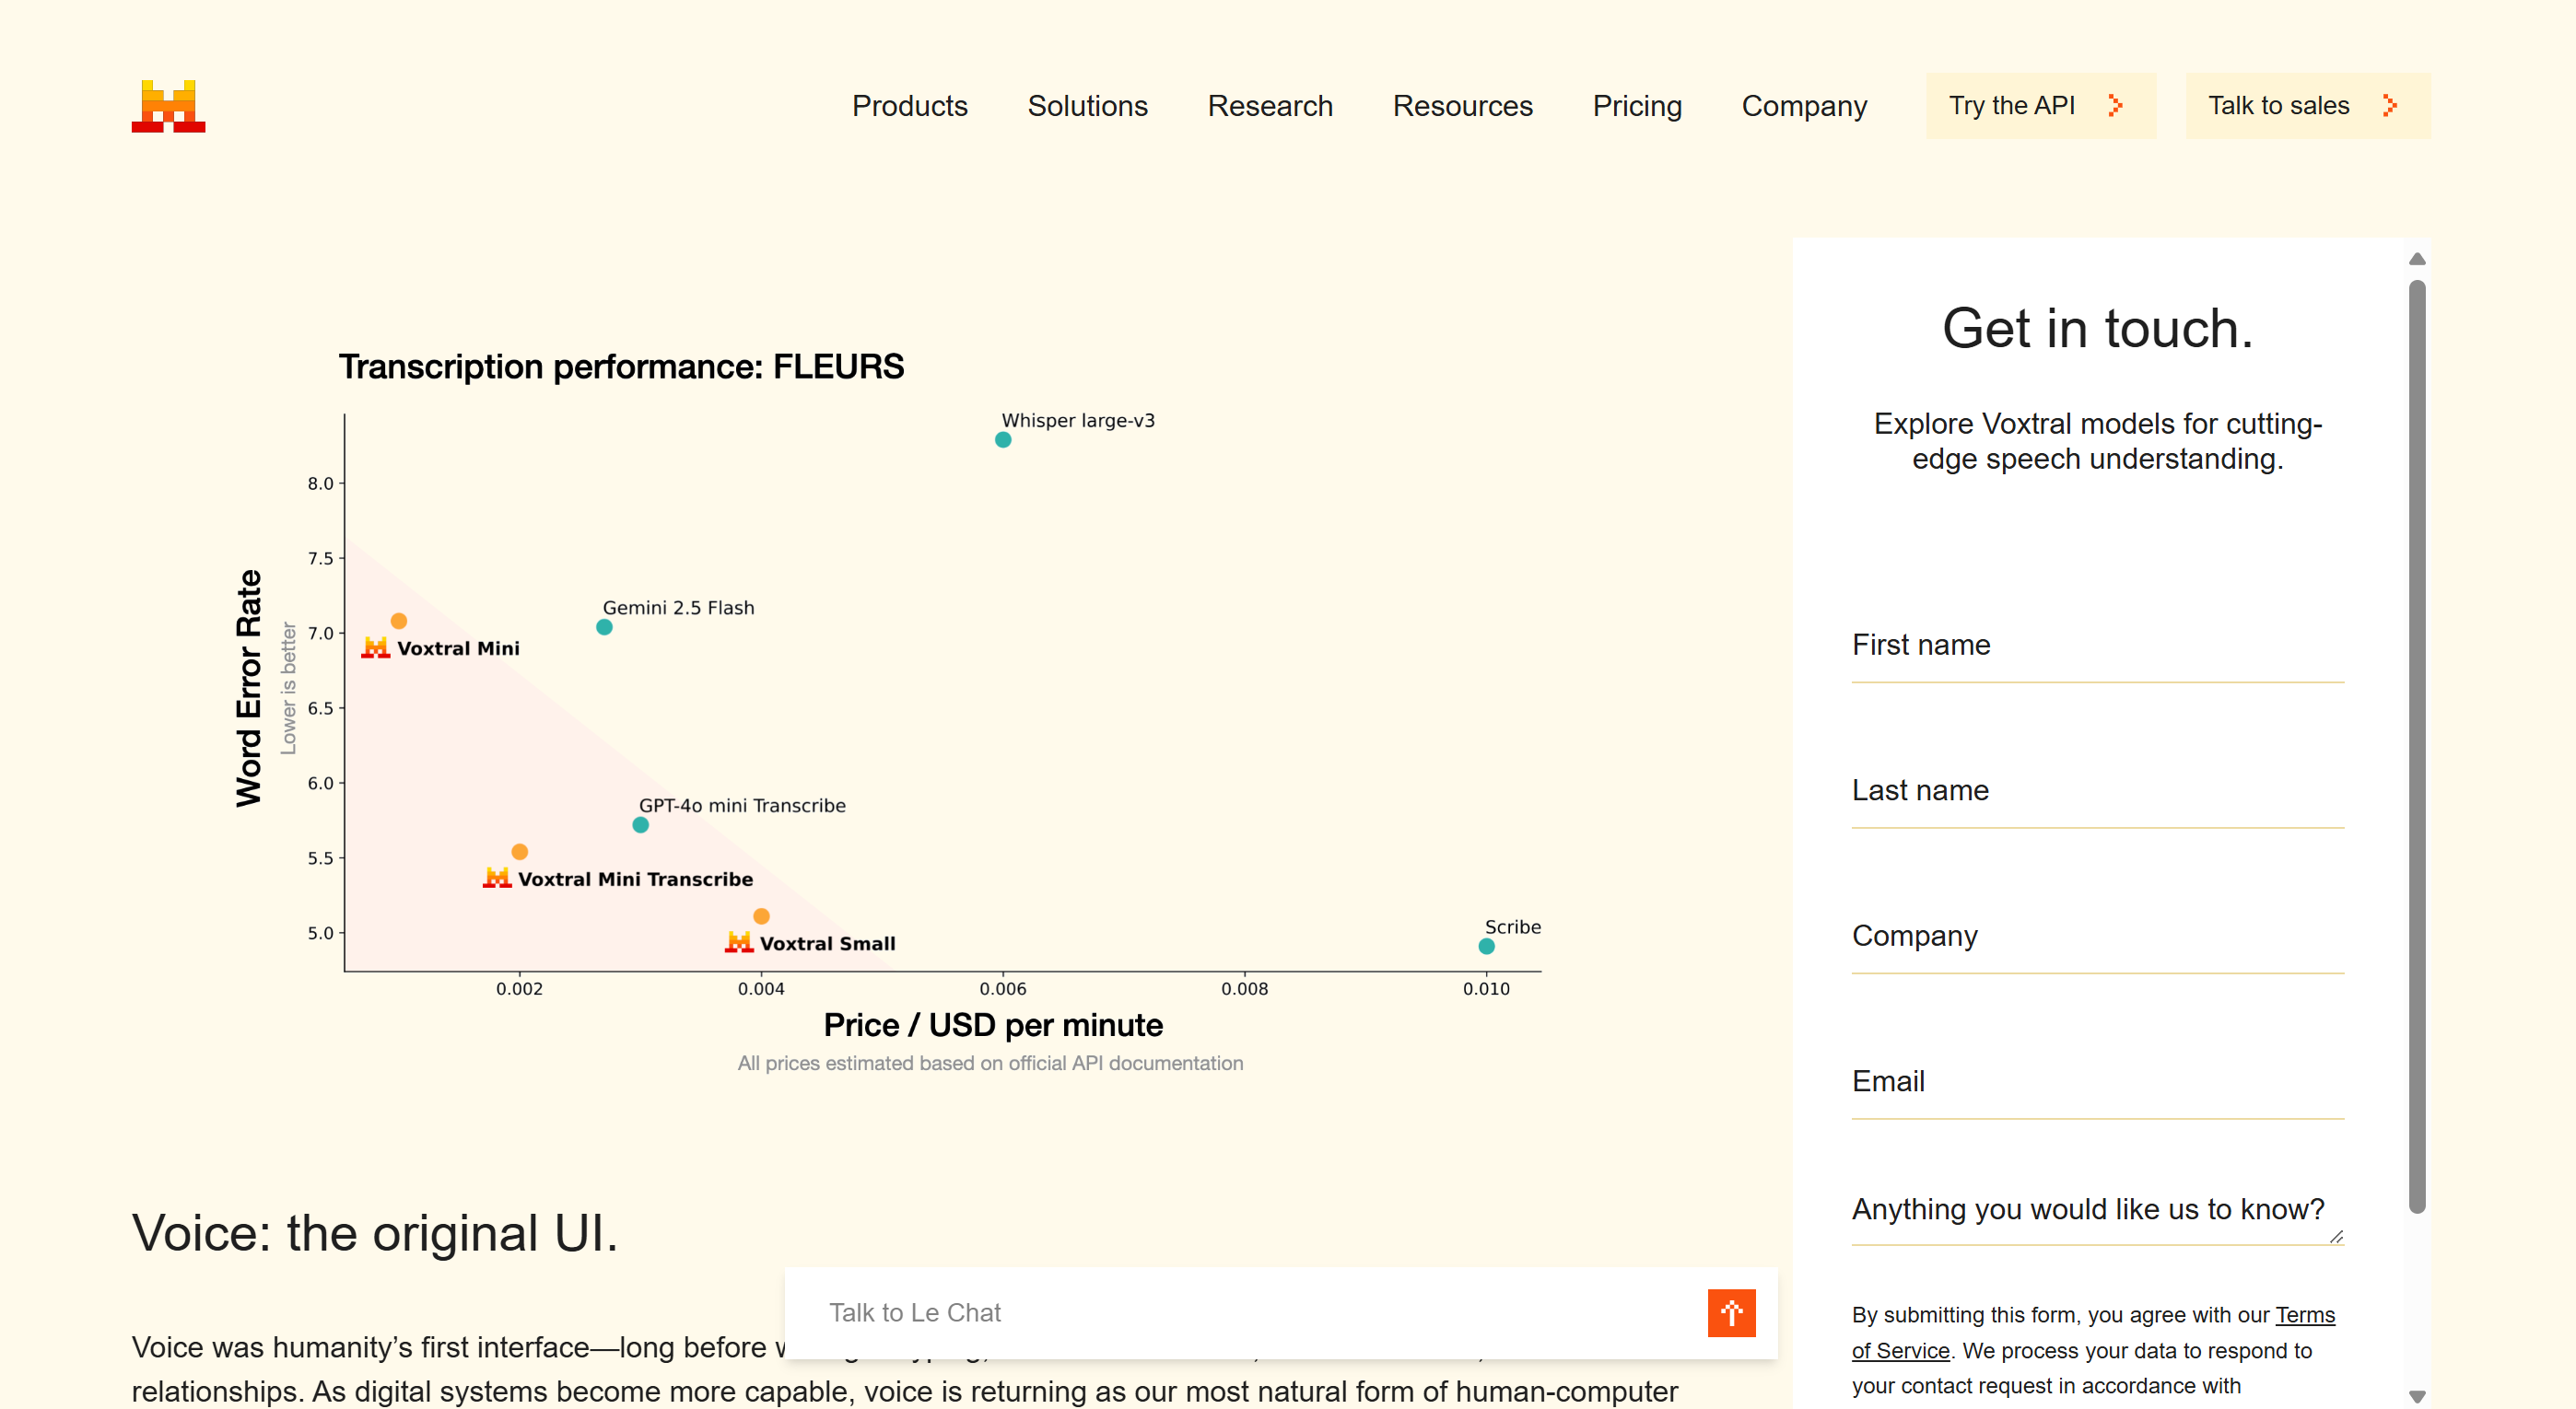The height and width of the screenshot is (1409, 2576).
Task: Click the Anything you would like us to know textarea
Action: click(2097, 1210)
